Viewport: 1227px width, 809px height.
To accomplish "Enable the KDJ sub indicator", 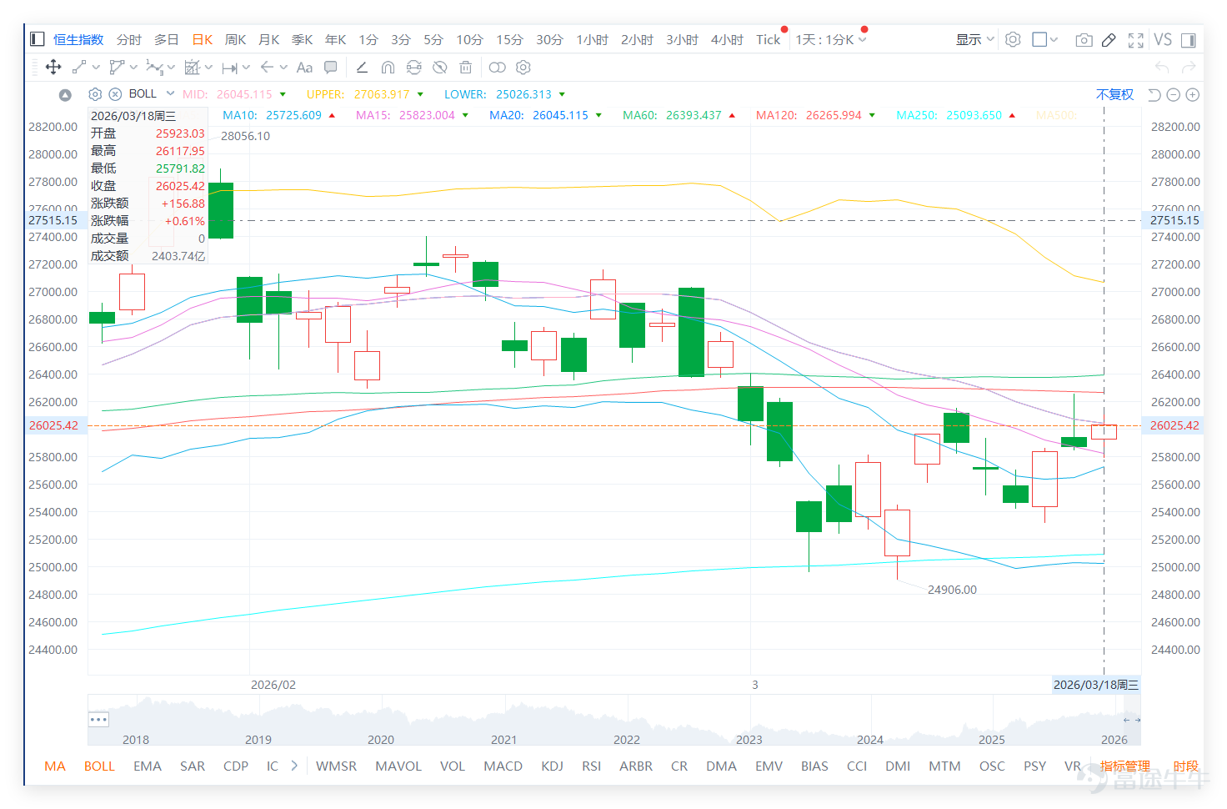I will 552,766.
